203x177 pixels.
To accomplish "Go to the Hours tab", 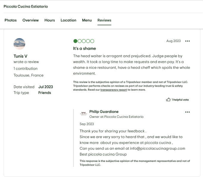I will pos(50,20).
